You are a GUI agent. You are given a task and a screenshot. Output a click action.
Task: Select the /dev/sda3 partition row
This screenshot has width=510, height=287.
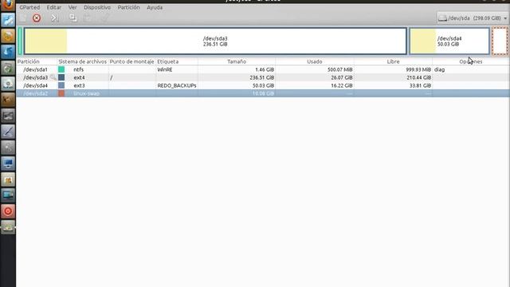click(x=263, y=77)
